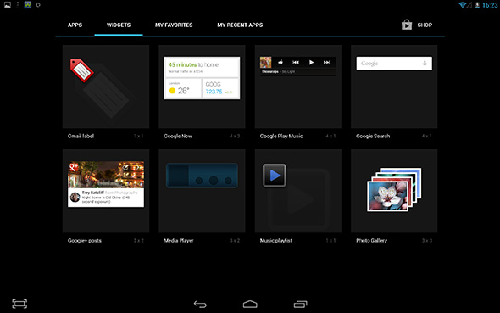Tap the Wi-Fi status icon

pos(462,5)
